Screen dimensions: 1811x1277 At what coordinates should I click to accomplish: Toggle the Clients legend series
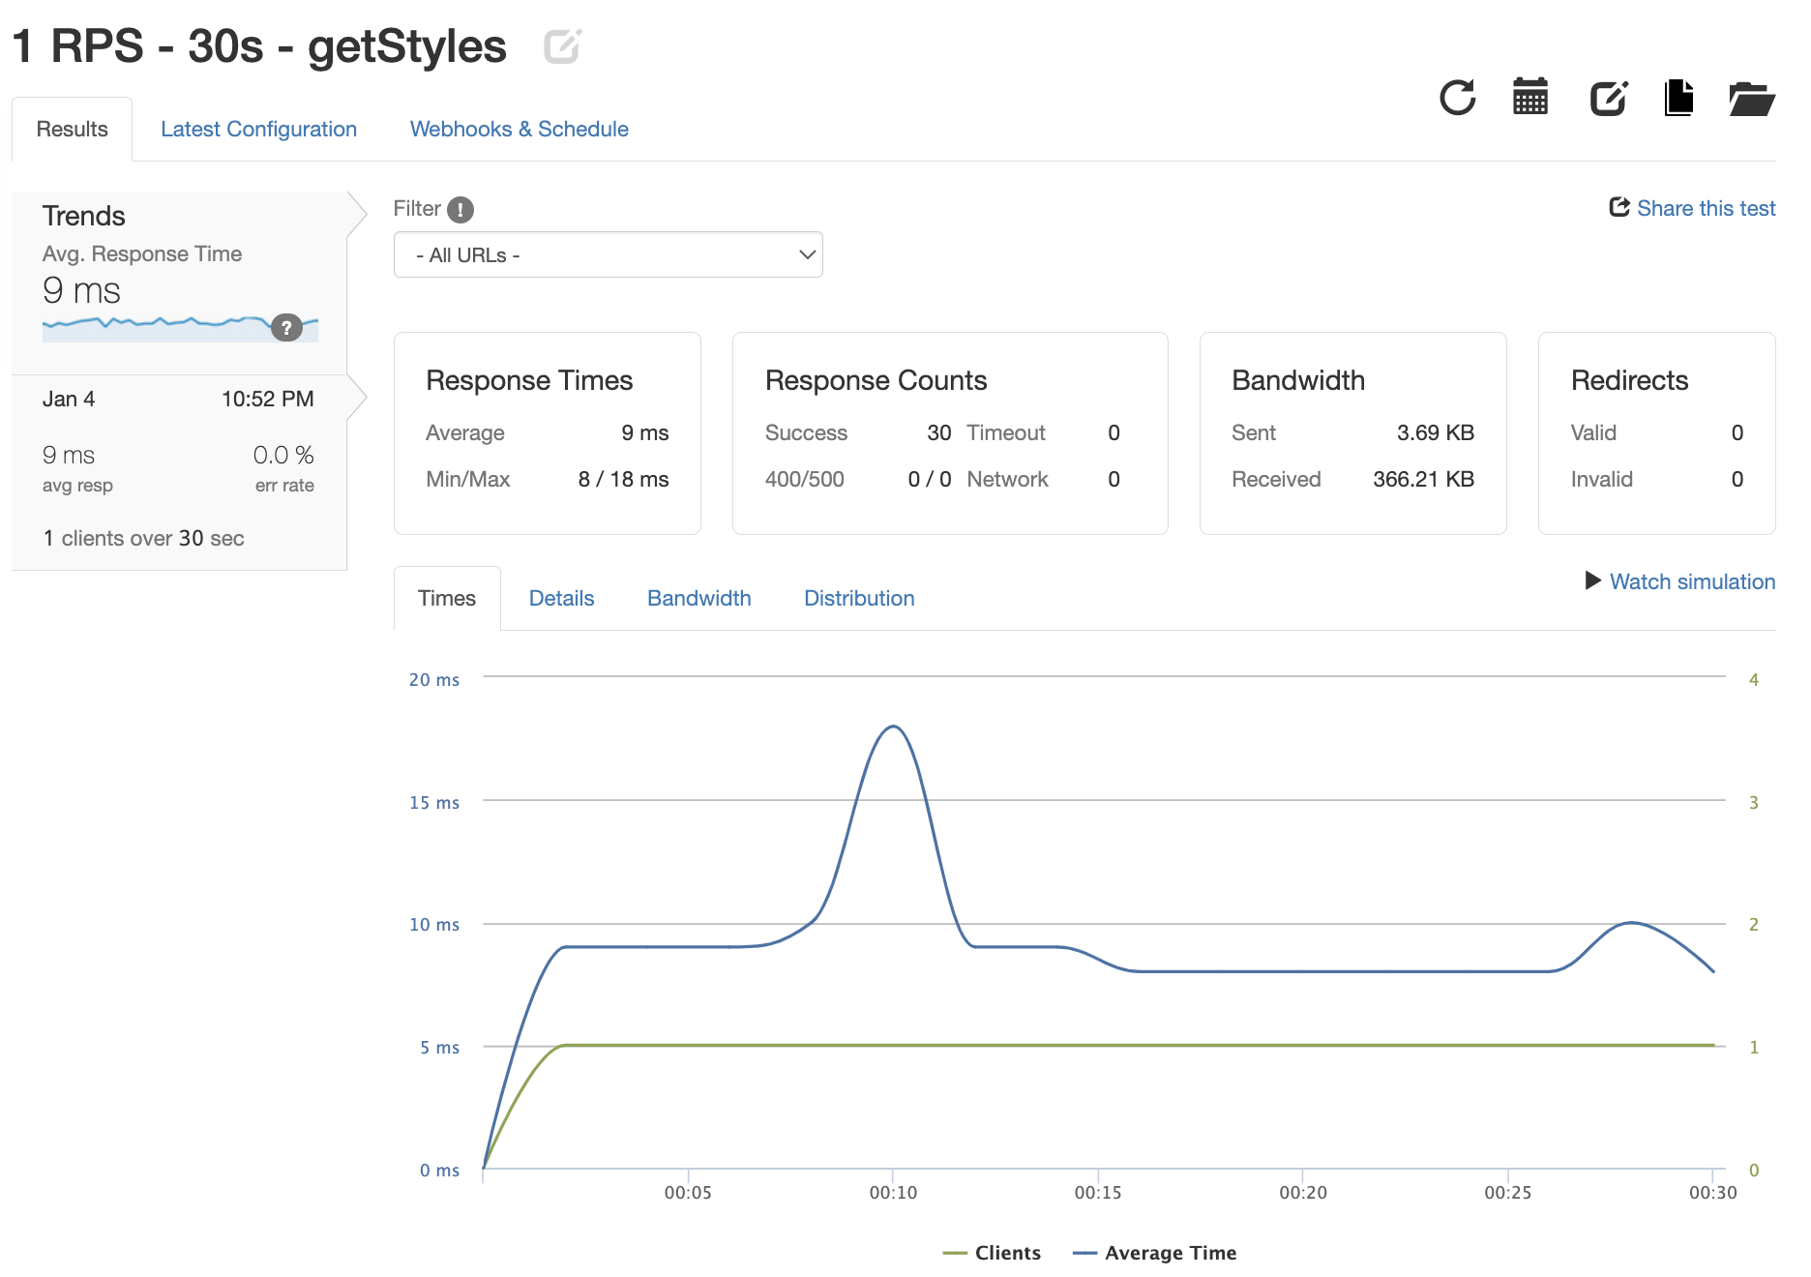pyautogui.click(x=992, y=1253)
